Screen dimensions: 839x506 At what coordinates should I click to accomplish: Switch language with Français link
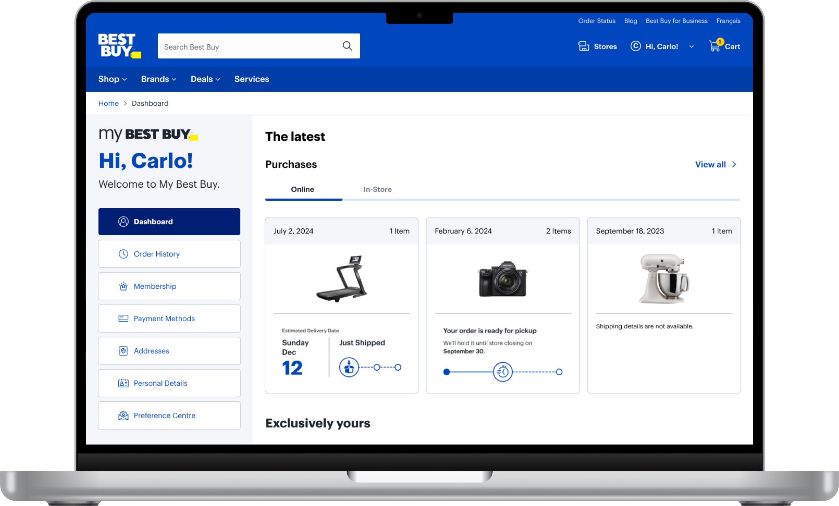728,21
